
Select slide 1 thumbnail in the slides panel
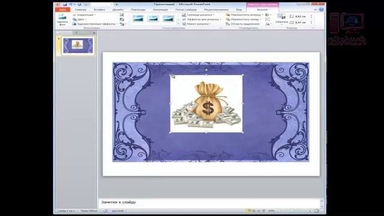[78, 46]
